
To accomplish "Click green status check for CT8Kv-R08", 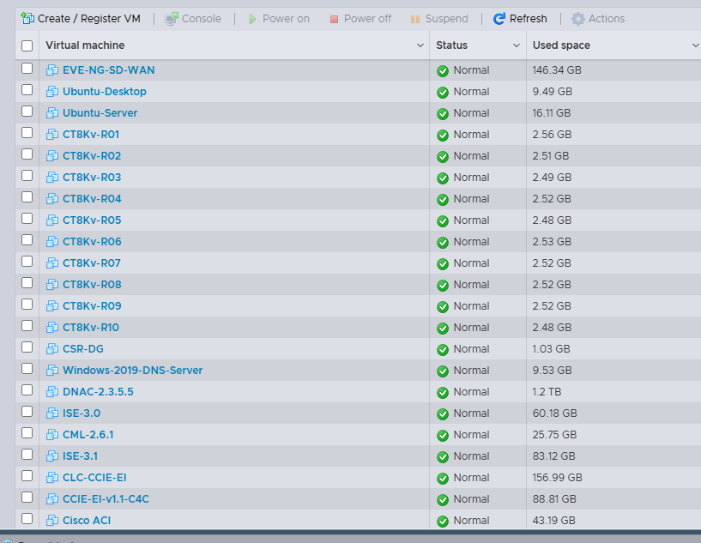I will [443, 286].
